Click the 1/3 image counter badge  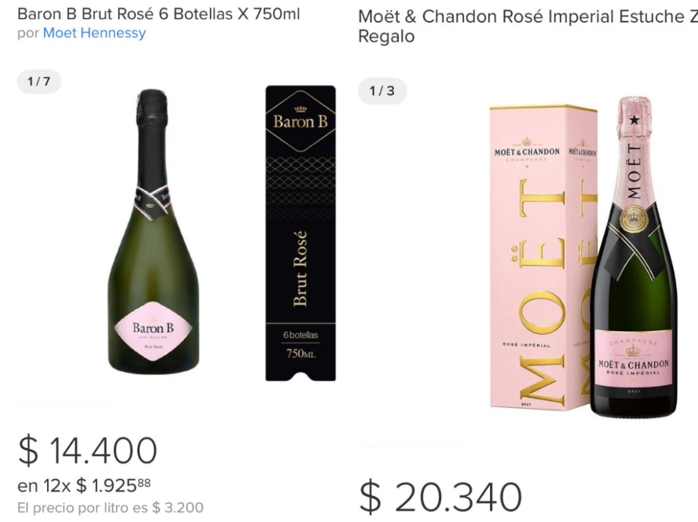pos(382,91)
